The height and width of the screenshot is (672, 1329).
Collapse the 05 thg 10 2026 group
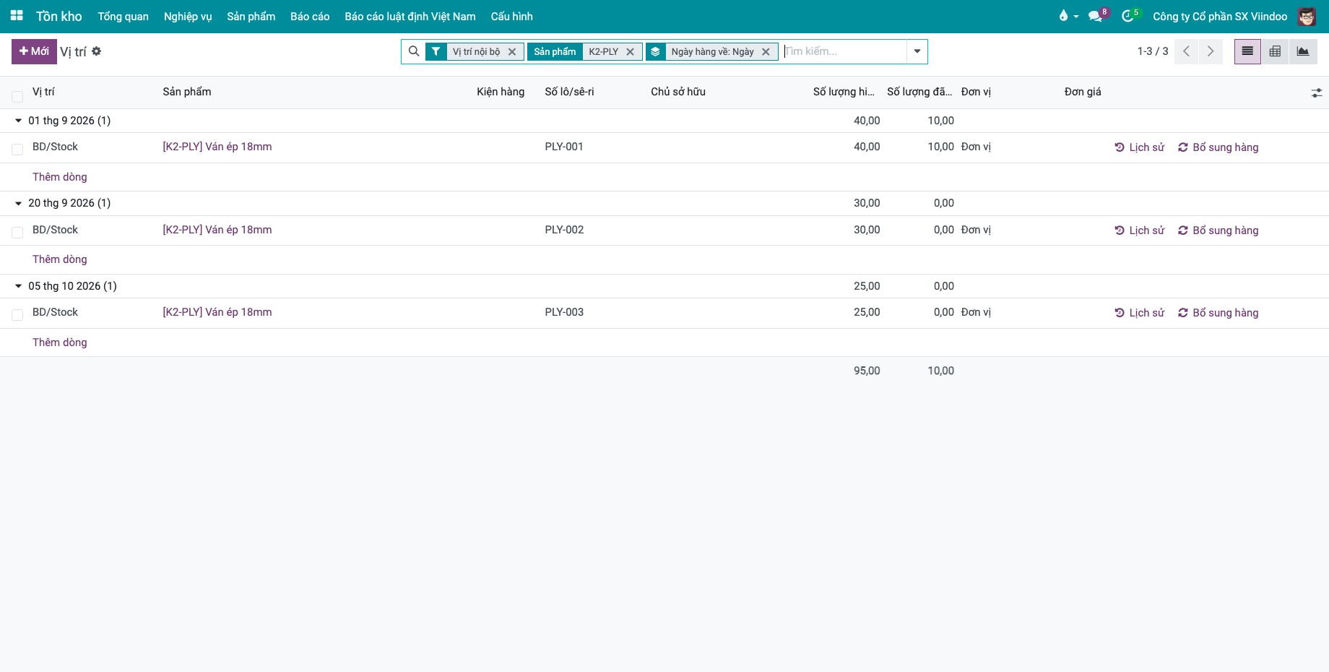point(19,286)
